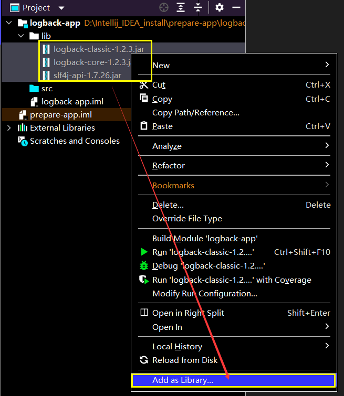
Task: Click the logback-app module folder icon
Action: pos(23,23)
